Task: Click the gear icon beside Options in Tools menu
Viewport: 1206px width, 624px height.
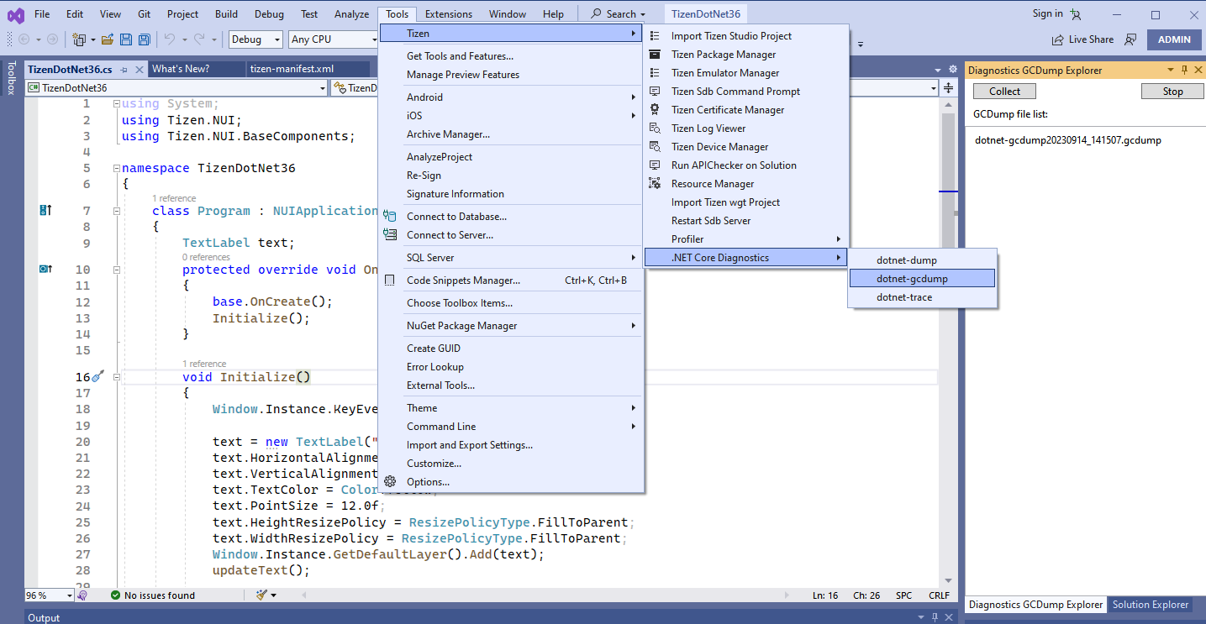Action: pyautogui.click(x=389, y=481)
